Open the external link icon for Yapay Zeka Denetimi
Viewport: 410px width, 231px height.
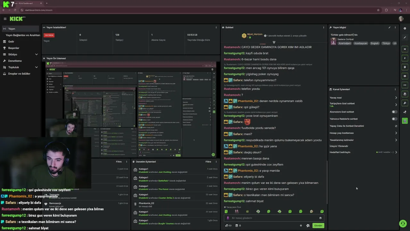pyautogui.click(x=396, y=126)
